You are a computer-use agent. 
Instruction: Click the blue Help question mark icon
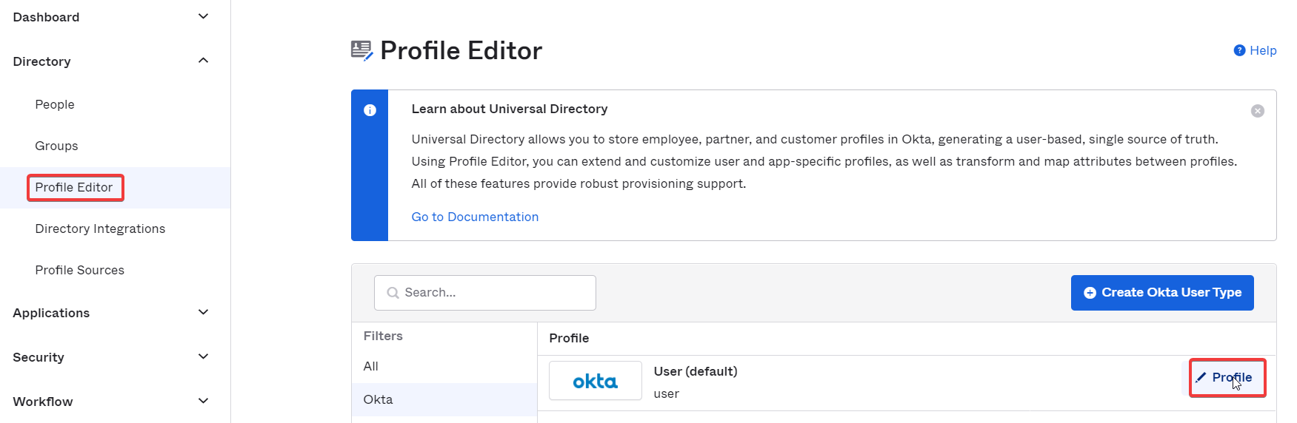1239,50
